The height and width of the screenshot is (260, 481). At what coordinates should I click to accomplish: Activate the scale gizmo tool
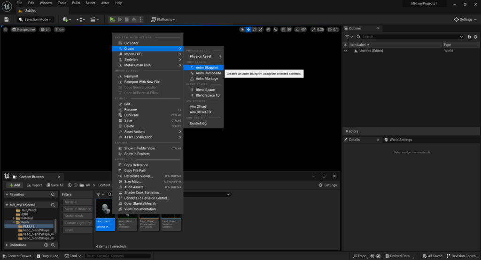click(260, 30)
